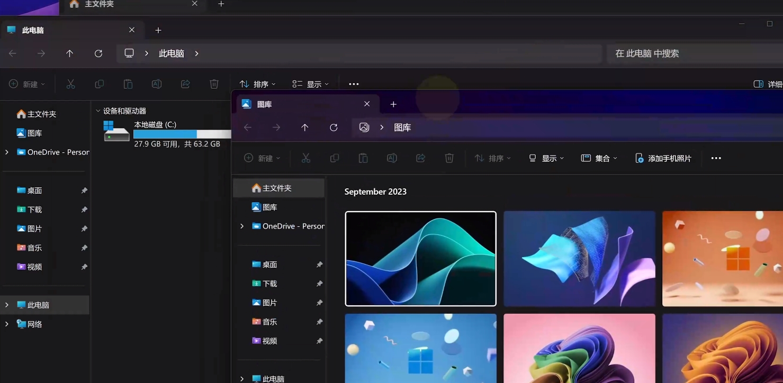Refresh the 图库 window
This screenshot has height=383, width=783.
pyautogui.click(x=334, y=127)
